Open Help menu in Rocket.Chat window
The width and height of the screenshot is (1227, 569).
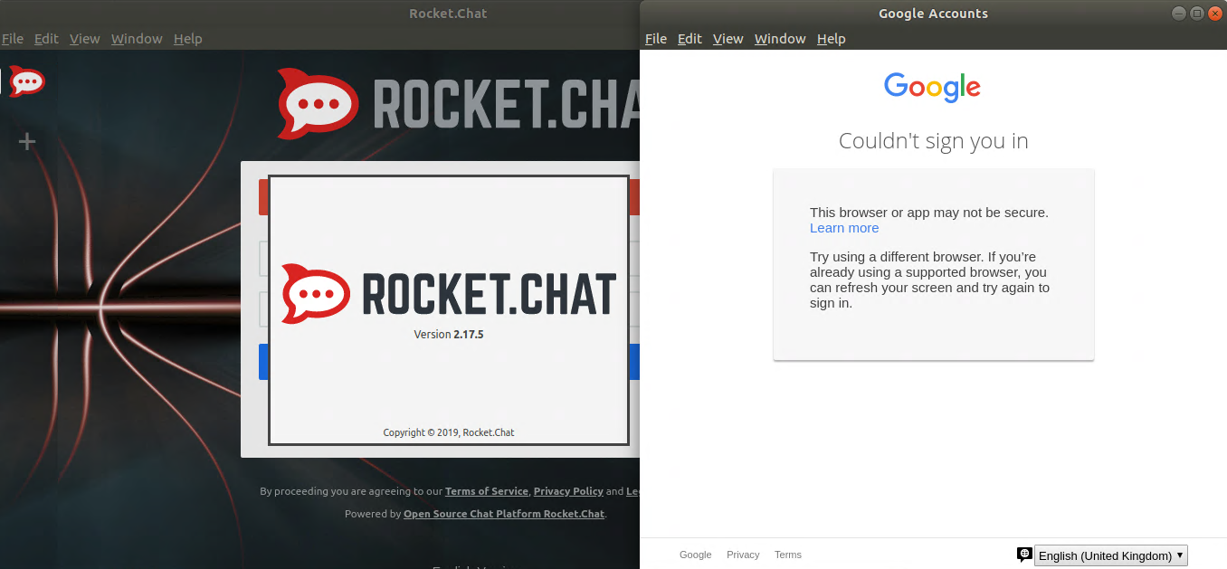[x=188, y=39]
